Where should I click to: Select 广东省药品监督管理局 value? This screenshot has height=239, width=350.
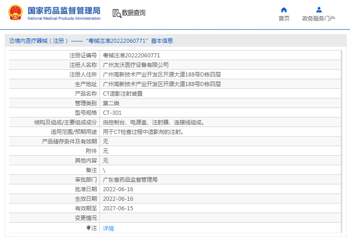[x=130, y=179]
